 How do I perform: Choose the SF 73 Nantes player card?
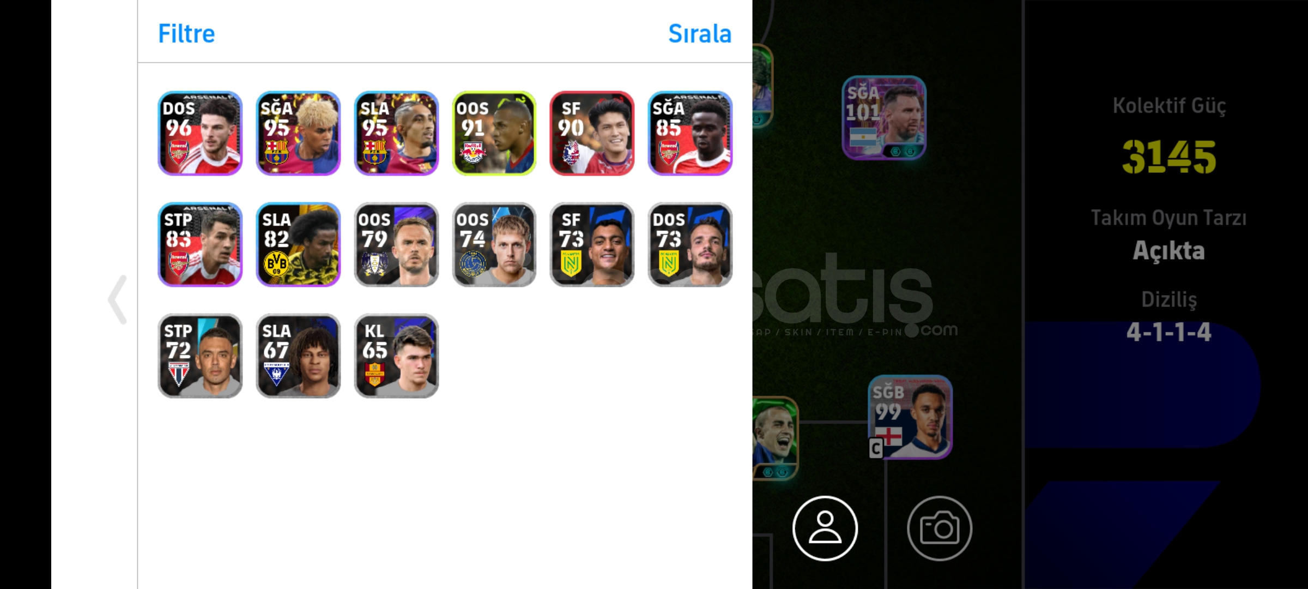pos(592,244)
